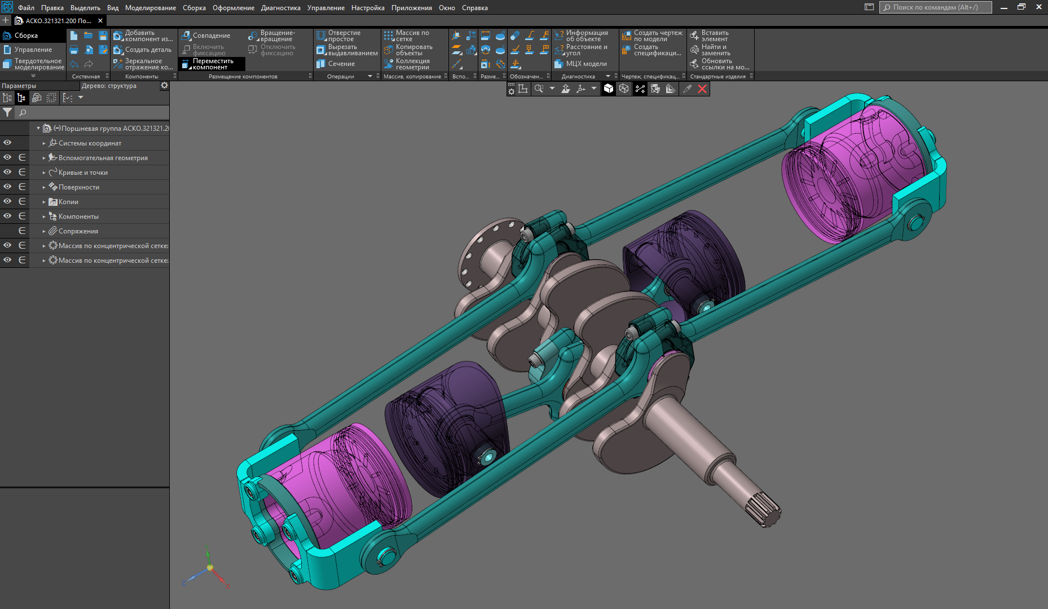Select the Массив по сетке tool
The width and height of the screenshot is (1048, 609).
coord(407,36)
